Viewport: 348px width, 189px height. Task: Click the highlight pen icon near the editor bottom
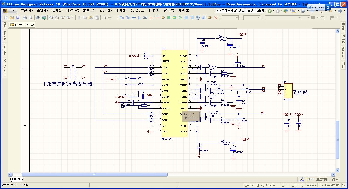tap(301, 179)
